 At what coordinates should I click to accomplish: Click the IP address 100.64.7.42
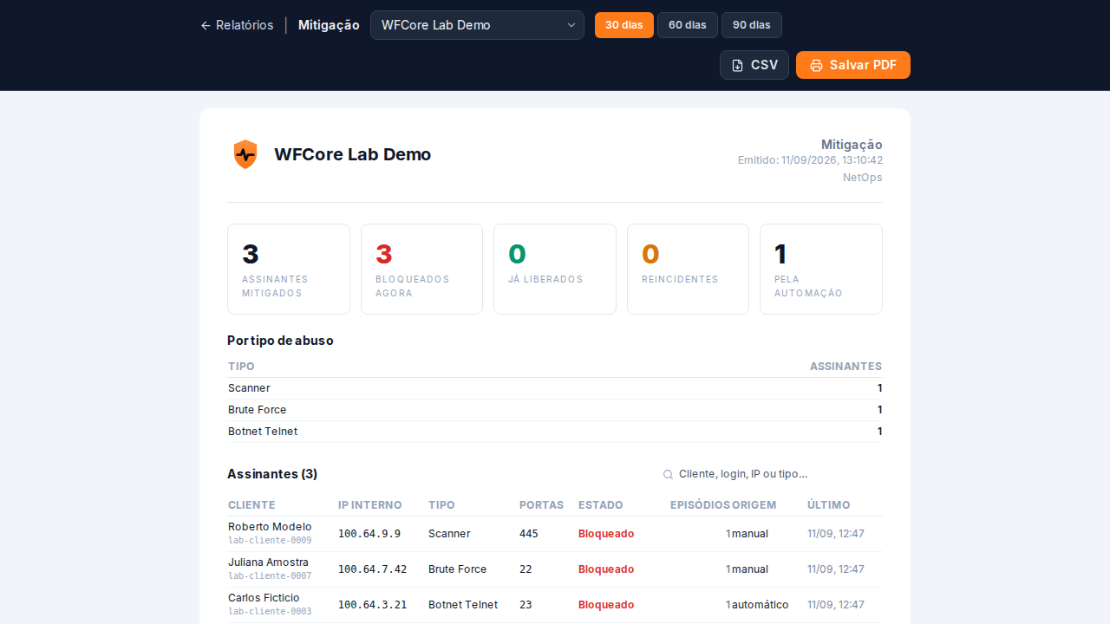(x=372, y=569)
